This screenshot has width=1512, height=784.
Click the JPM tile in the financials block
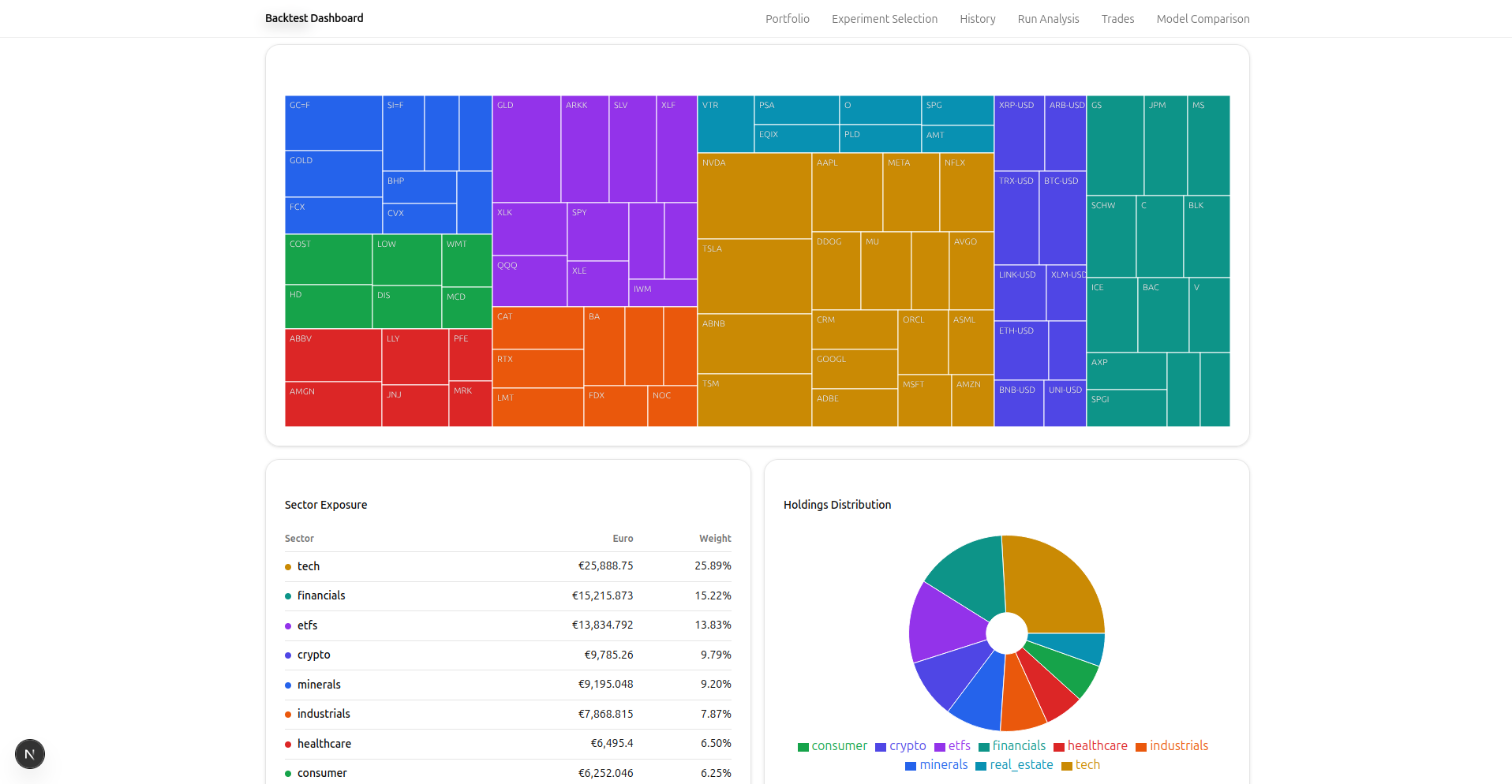1164,146
